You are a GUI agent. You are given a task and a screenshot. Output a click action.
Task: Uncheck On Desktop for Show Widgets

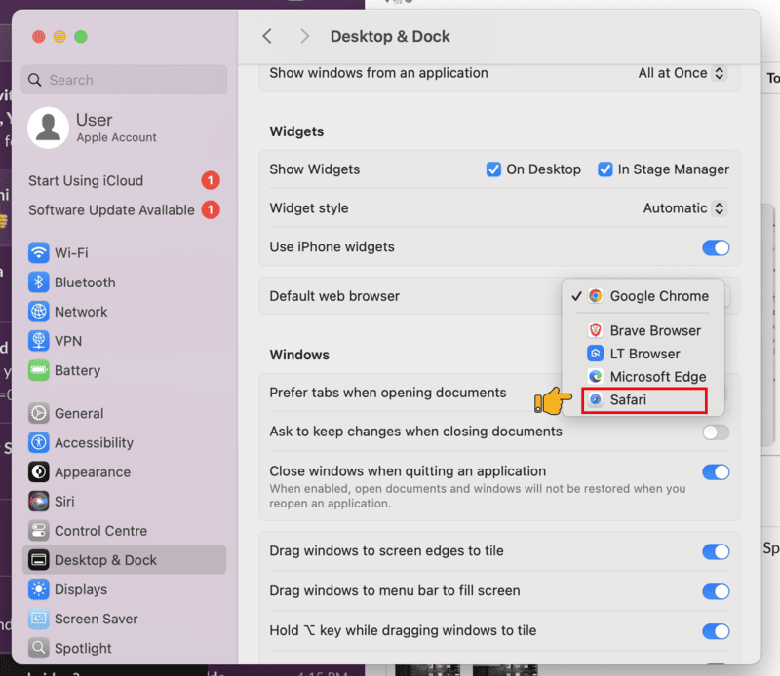493,169
